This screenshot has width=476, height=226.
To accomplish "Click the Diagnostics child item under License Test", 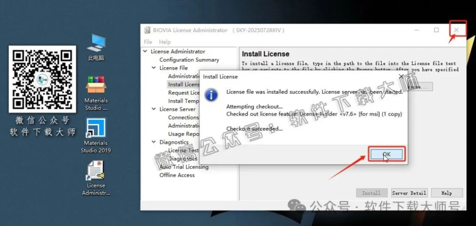I will pyautogui.click(x=183, y=158).
